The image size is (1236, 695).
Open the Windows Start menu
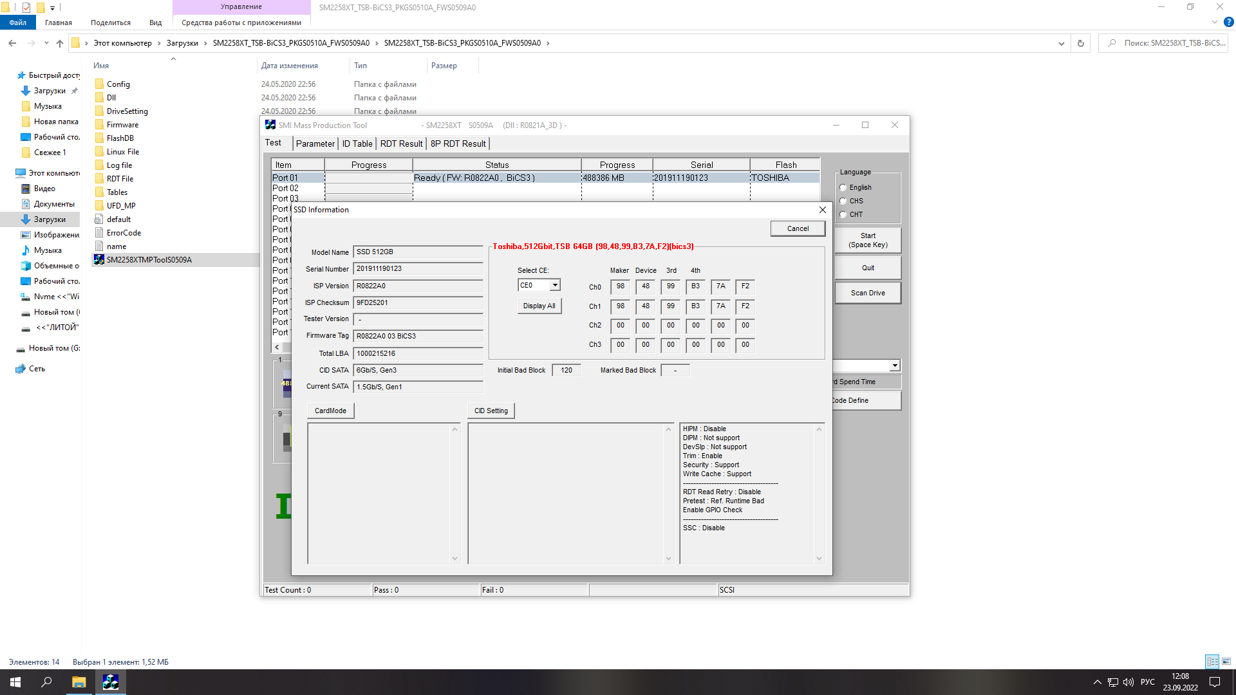point(15,682)
